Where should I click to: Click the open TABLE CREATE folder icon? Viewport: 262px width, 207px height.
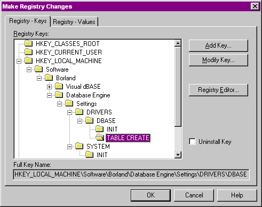pos(100,137)
